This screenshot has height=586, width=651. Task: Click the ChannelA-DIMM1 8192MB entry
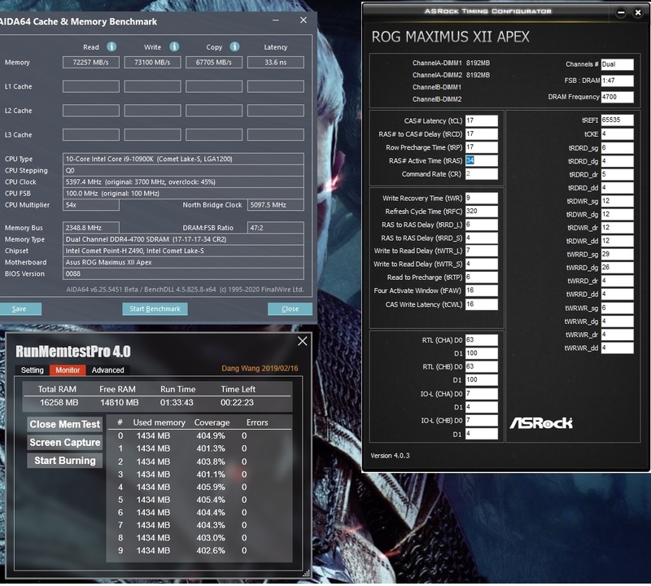coord(451,63)
